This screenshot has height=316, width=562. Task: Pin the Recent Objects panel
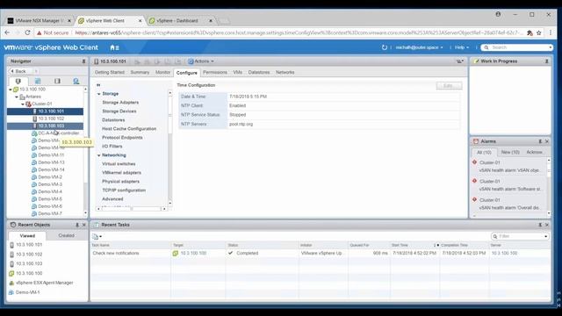(x=77, y=225)
